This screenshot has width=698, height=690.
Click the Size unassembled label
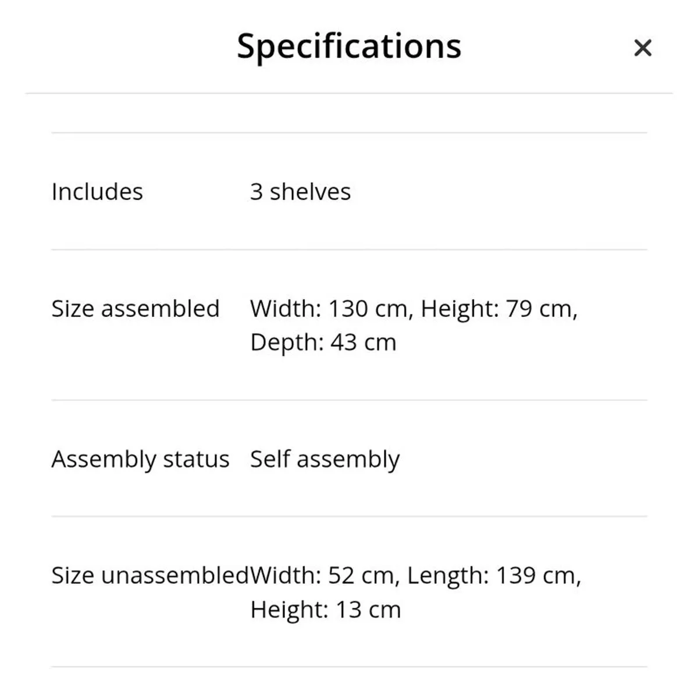149,575
